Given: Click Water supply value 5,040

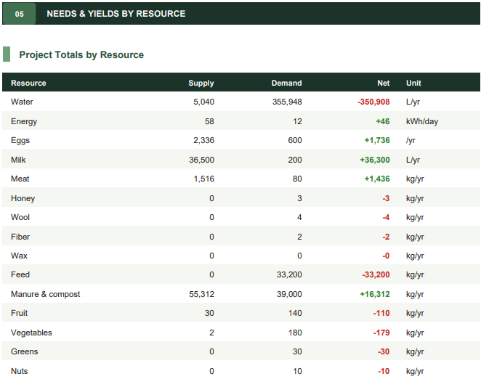Looking at the screenshot, I should (203, 102).
